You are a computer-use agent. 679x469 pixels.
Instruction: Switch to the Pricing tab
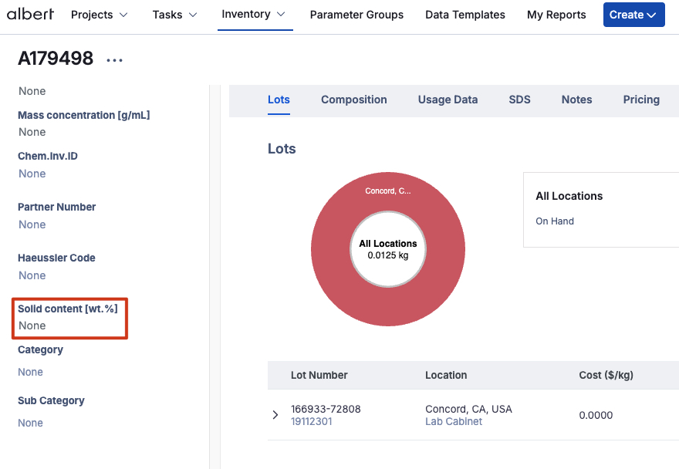640,100
